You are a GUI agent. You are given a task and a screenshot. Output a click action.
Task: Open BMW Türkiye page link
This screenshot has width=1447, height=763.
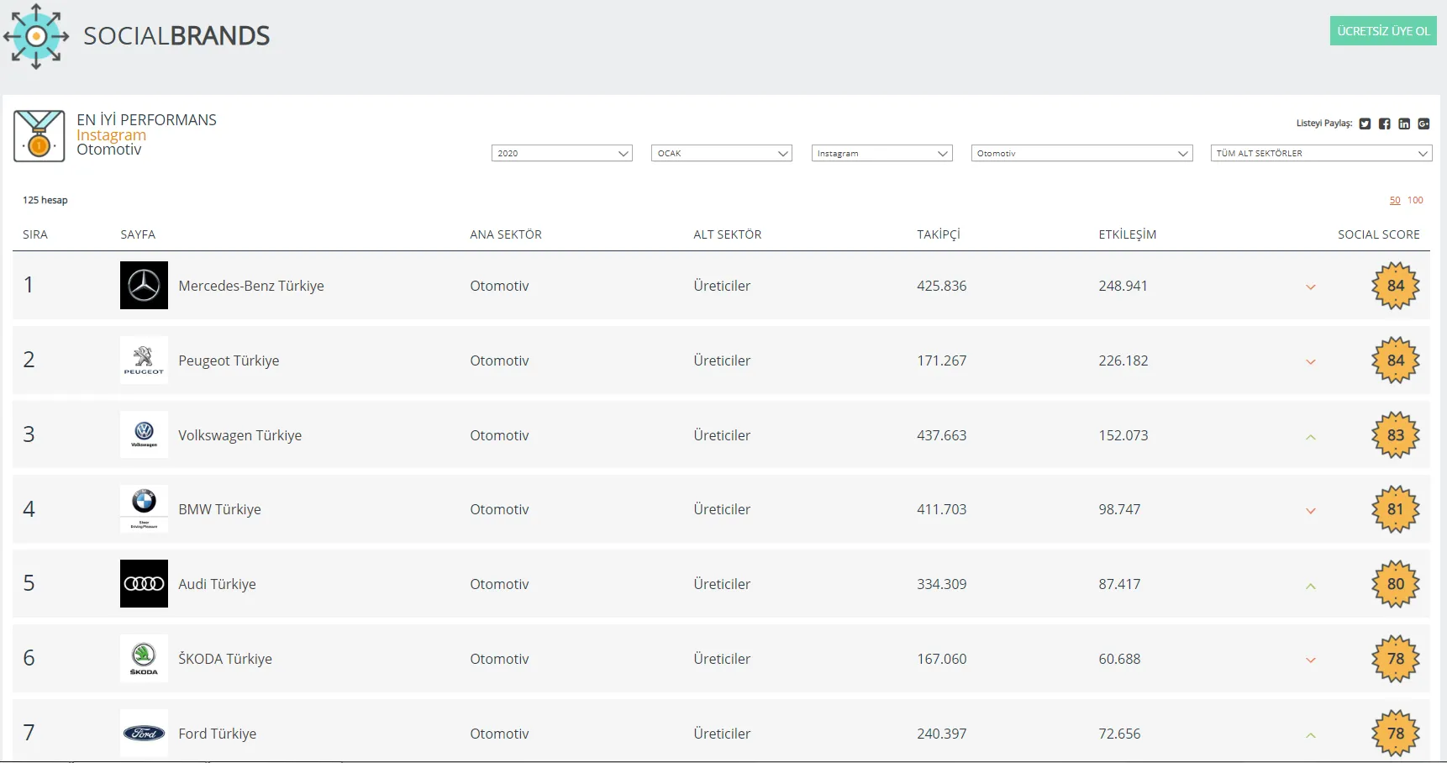[x=219, y=509]
